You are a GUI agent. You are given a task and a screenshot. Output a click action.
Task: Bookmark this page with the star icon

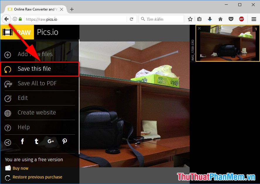[190, 19]
